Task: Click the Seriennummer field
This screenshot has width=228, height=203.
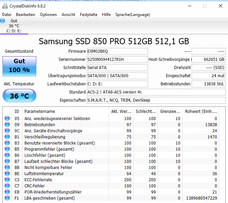Action: [117, 60]
